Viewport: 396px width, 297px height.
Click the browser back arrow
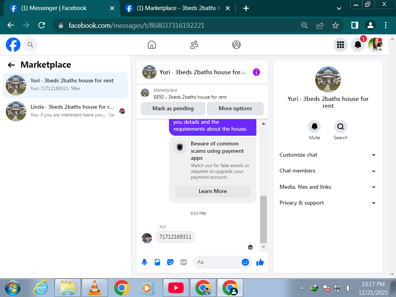point(10,25)
